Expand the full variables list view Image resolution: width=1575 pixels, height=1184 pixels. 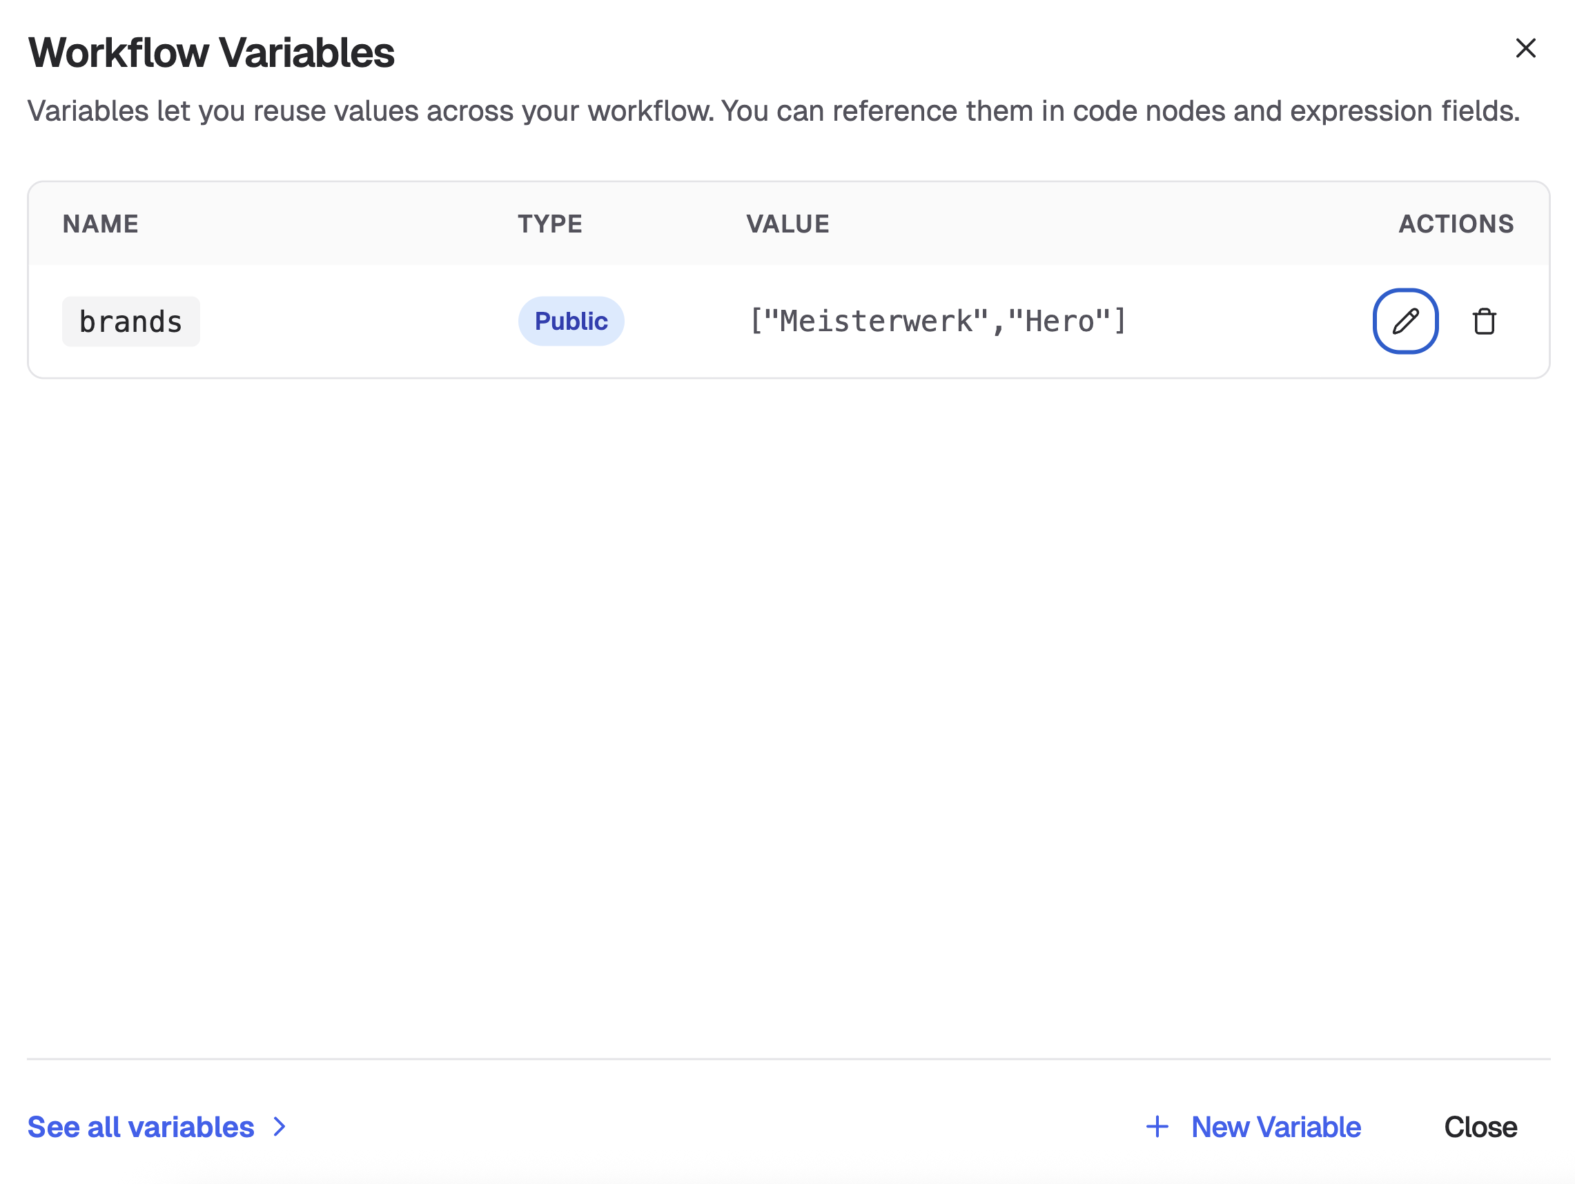click(x=139, y=1126)
